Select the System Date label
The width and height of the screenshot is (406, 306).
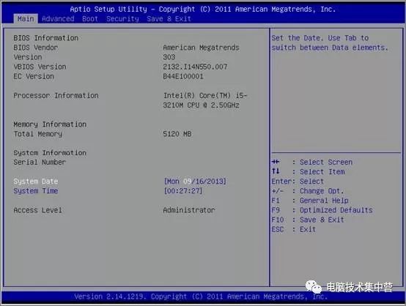click(x=36, y=182)
